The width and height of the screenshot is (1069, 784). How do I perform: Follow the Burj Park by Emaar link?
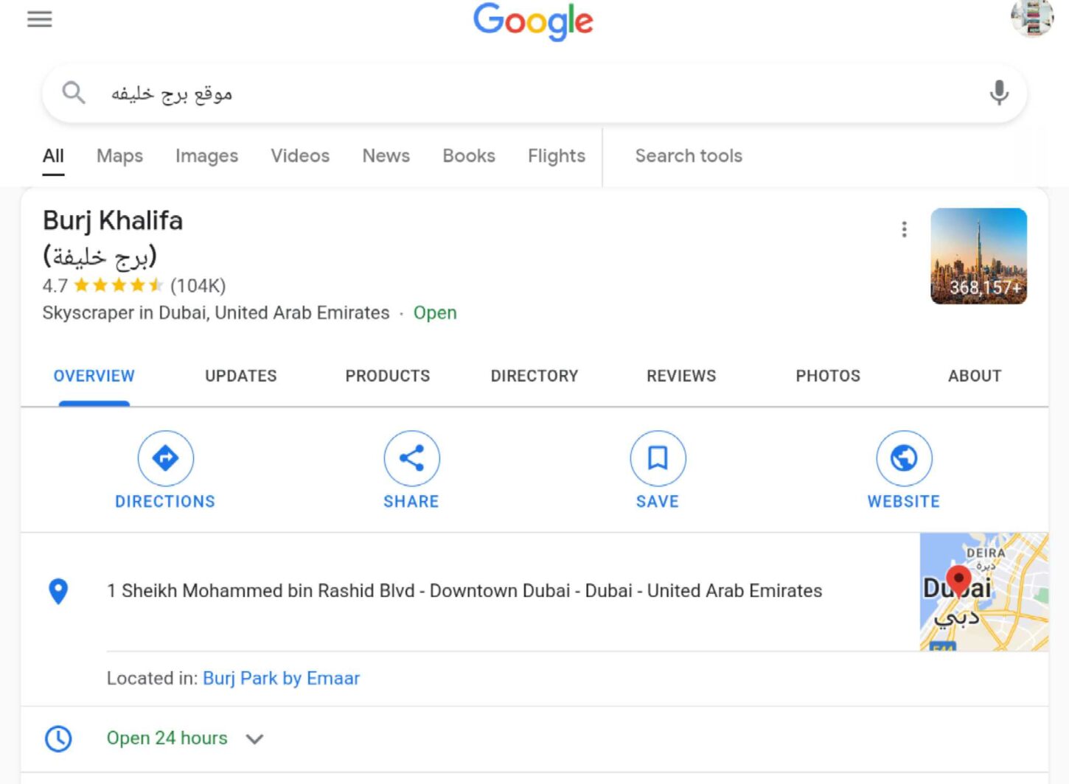coord(281,678)
